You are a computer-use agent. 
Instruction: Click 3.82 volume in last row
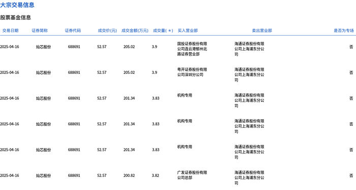[156, 175]
